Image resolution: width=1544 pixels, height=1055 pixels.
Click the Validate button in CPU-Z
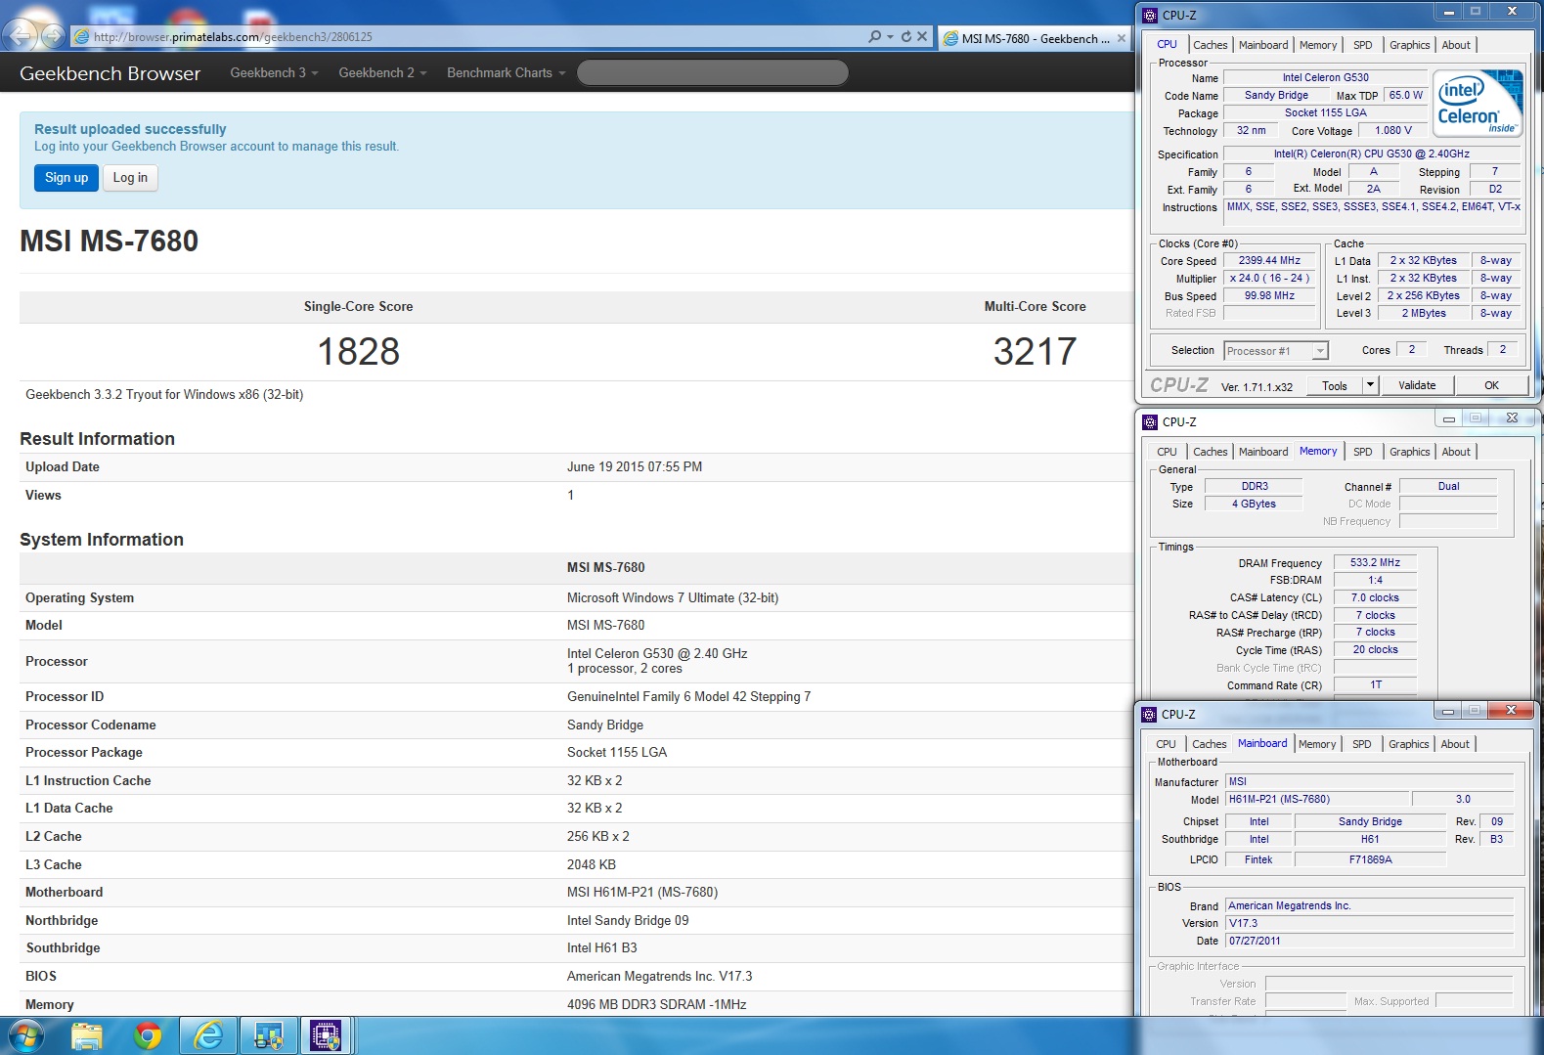pos(1417,385)
